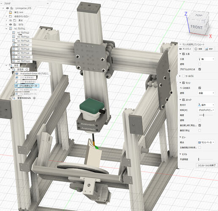Click the FRONT face of the view cube
Image resolution: width=218 pixels, height=211 pixels.
pos(196,27)
